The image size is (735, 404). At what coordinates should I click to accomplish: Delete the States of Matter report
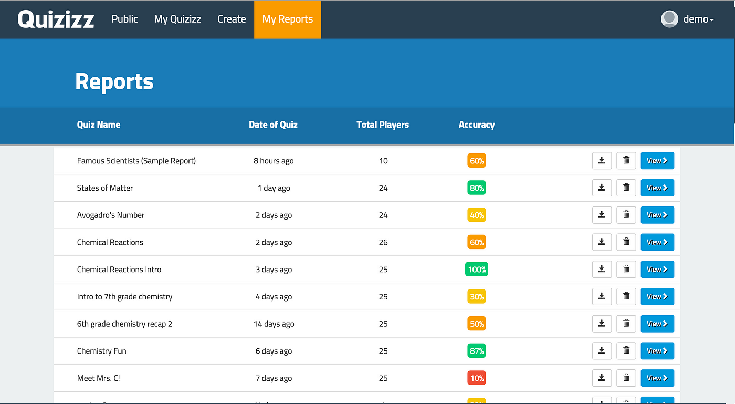click(626, 188)
